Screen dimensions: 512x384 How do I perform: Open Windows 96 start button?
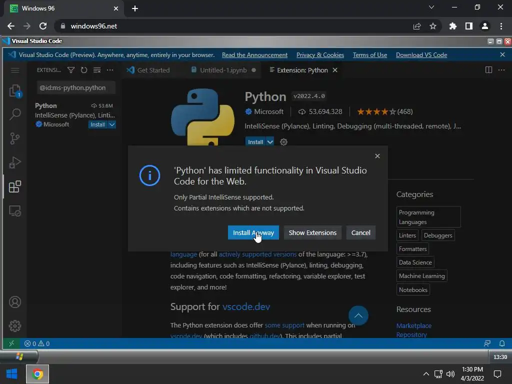tap(19, 356)
